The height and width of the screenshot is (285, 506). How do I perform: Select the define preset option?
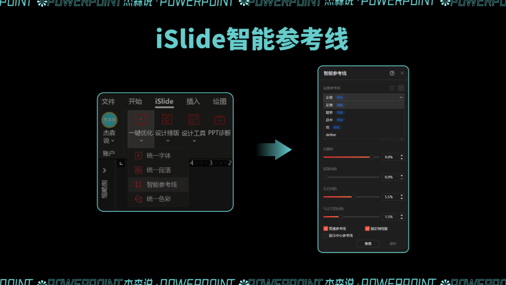coord(364,135)
